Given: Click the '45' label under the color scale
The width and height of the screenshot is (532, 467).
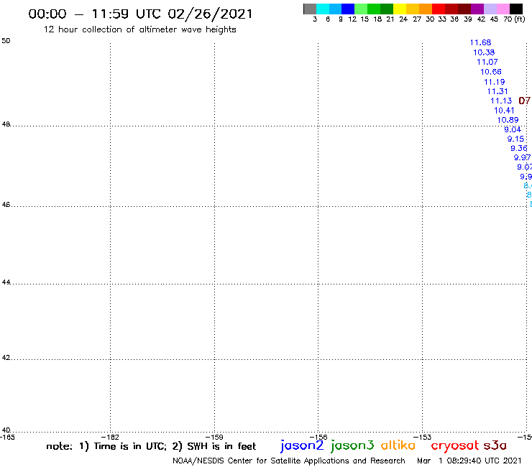Looking at the screenshot, I should (x=494, y=19).
